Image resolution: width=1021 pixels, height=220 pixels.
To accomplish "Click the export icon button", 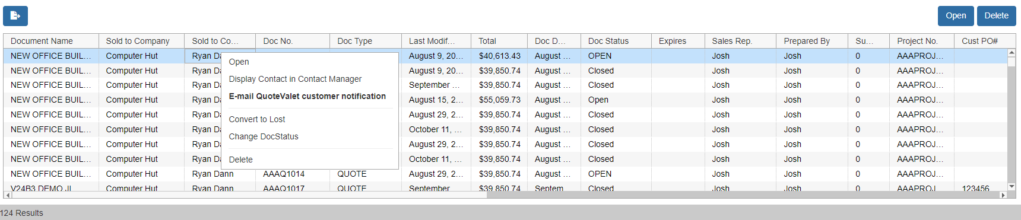I will 15,16.
